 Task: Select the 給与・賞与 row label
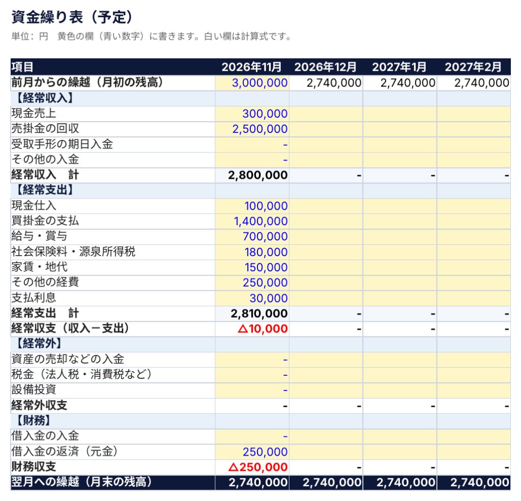39,236
